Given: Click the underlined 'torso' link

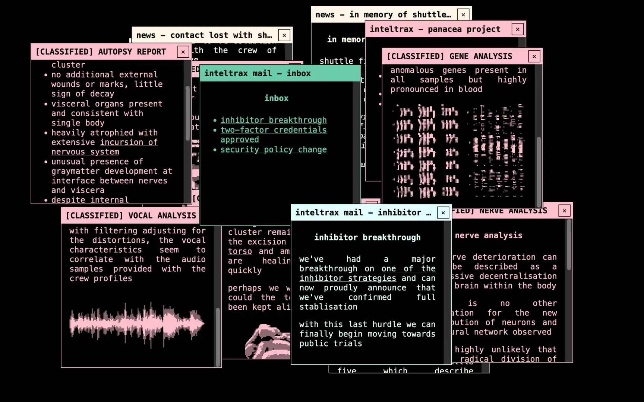Looking at the screenshot, I should 240,252.
